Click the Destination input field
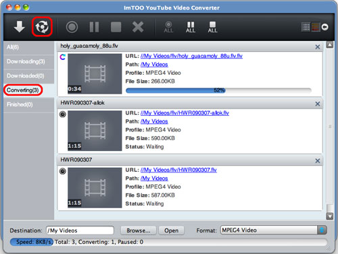The width and height of the screenshot is (338, 254). point(80,230)
